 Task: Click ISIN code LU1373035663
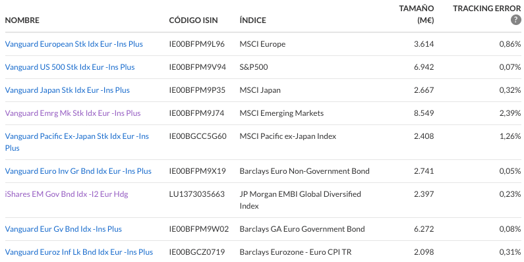tap(197, 194)
